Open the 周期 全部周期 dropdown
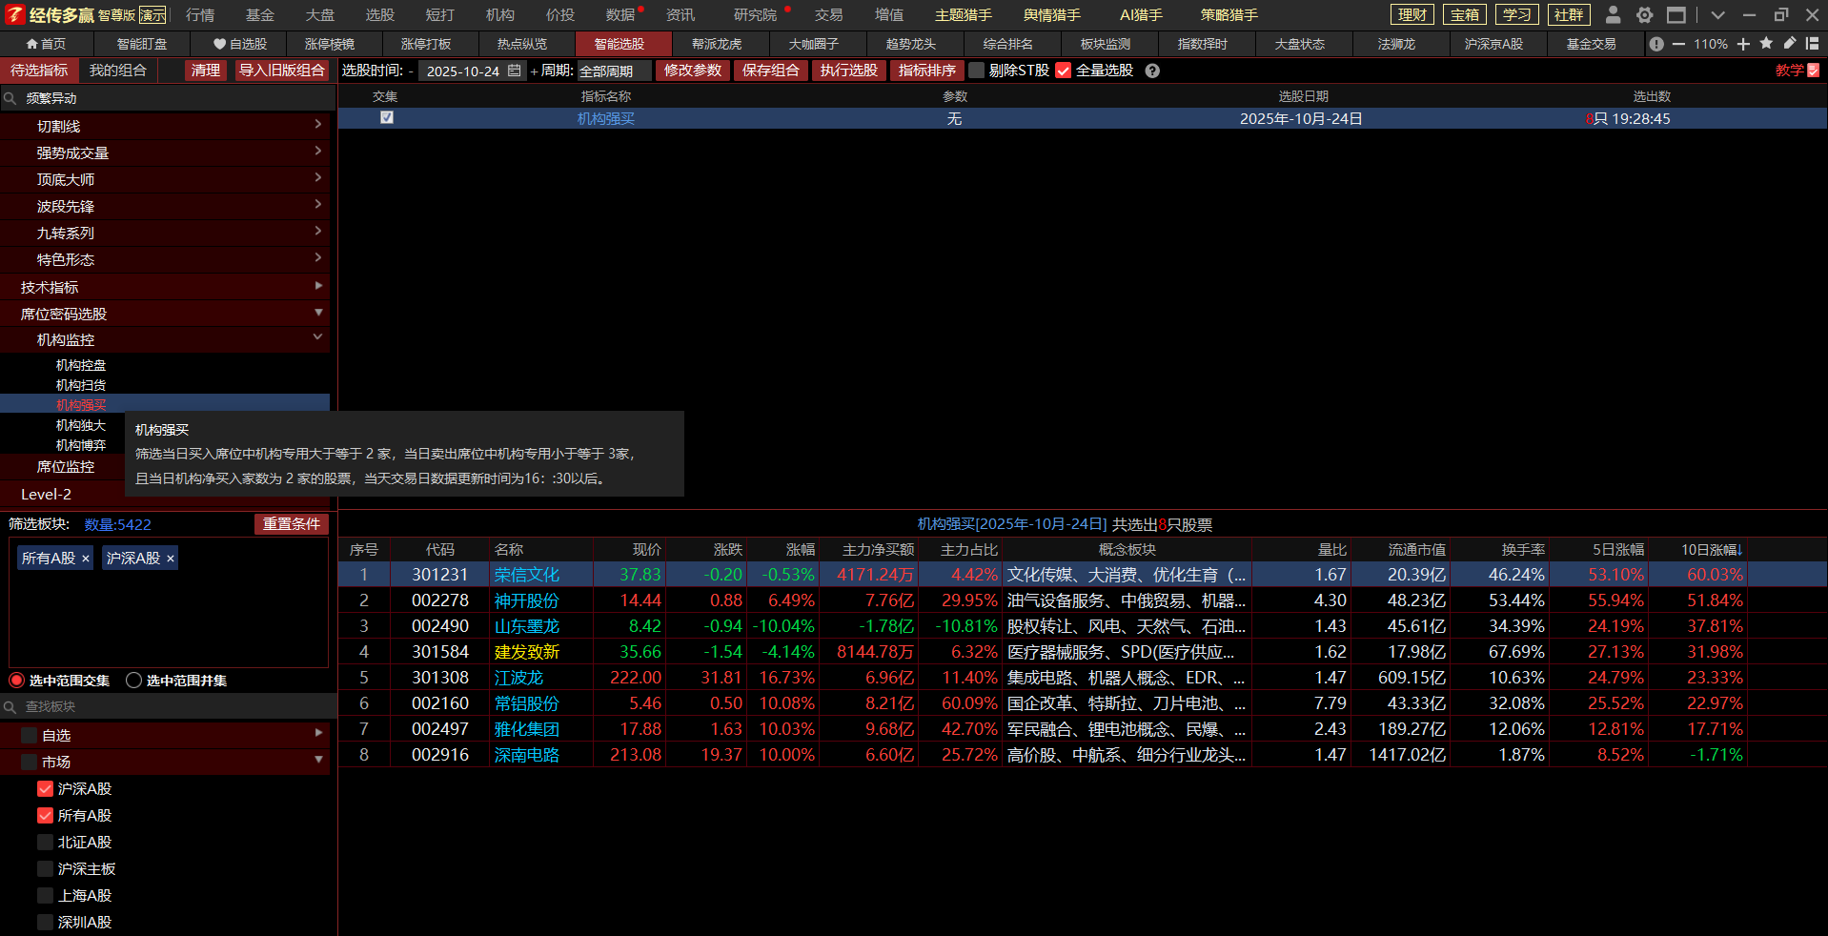Screen dimensions: 1828x936 coord(614,71)
